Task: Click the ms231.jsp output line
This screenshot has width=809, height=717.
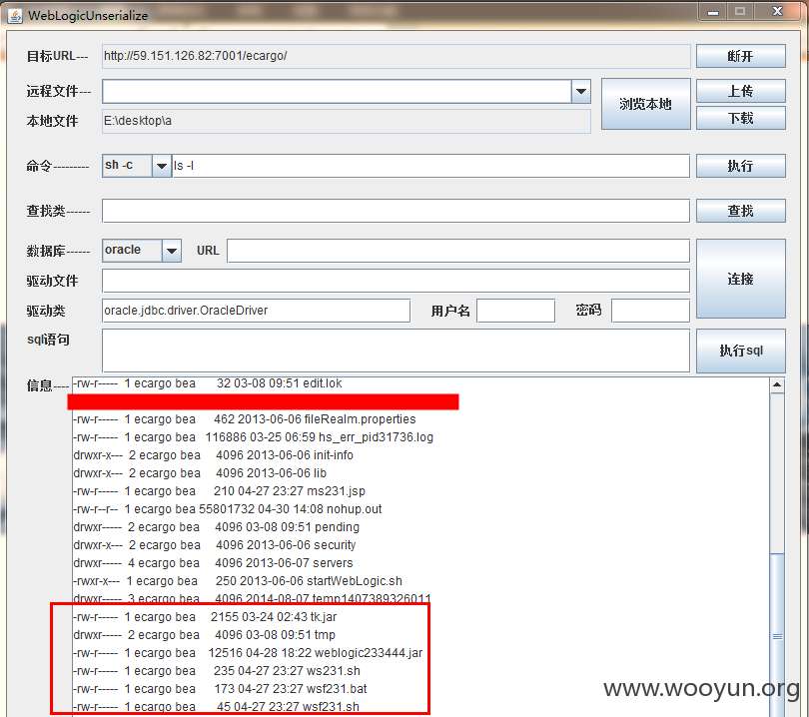Action: tap(219, 491)
